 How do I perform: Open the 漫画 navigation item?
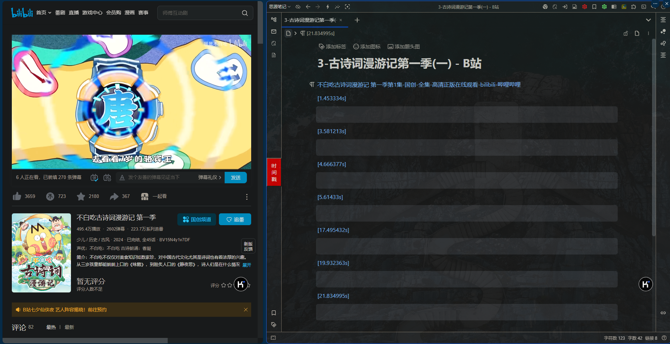coord(130,13)
